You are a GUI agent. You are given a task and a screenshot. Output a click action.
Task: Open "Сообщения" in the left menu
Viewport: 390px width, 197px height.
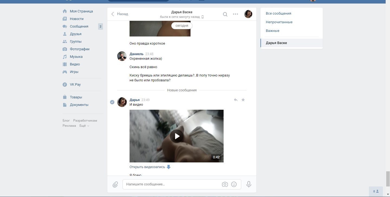(x=79, y=26)
